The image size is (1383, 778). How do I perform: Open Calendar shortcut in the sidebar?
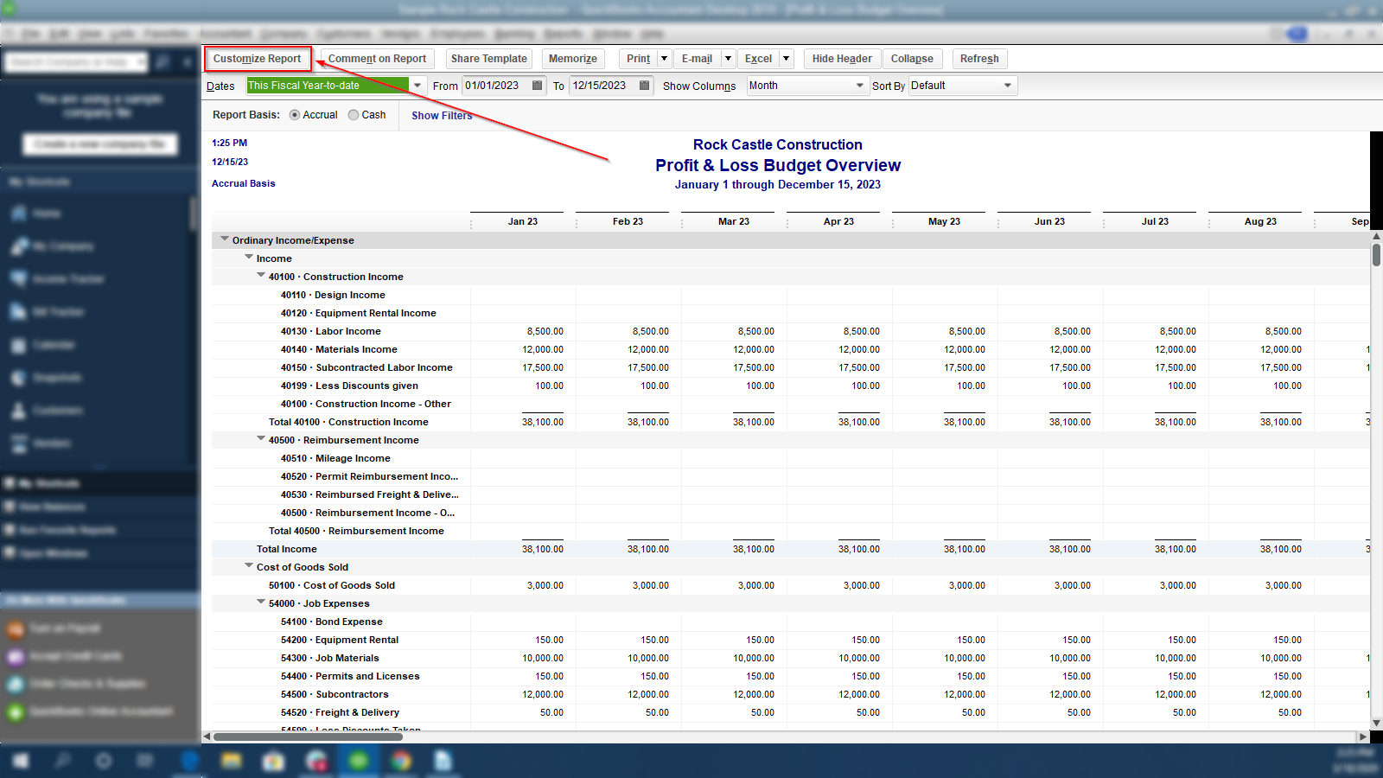(x=43, y=345)
